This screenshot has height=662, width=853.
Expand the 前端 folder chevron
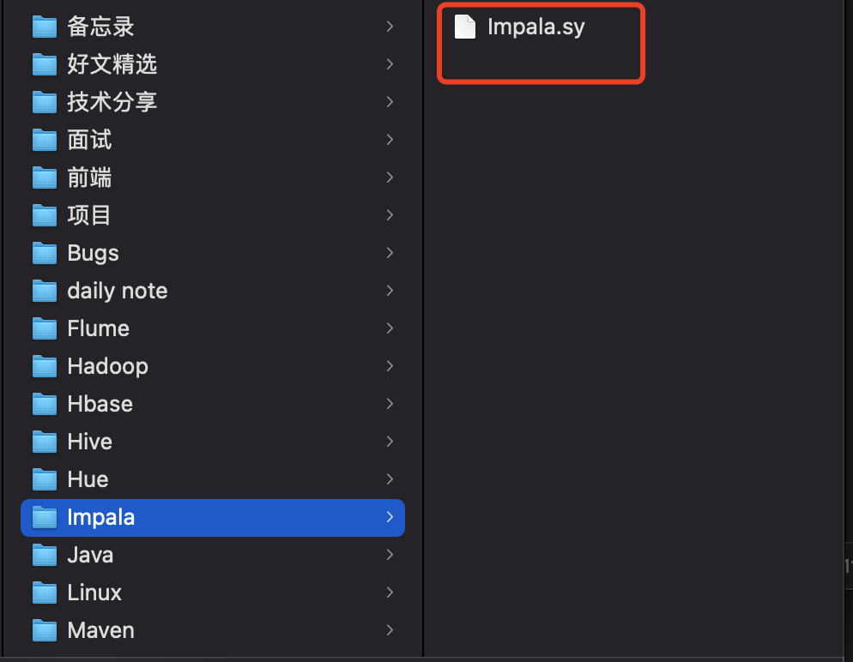(390, 178)
